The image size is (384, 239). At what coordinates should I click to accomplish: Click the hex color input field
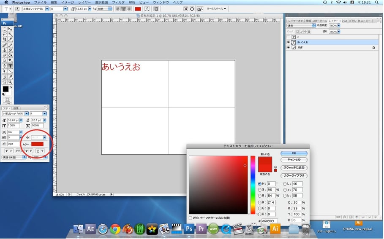(x=270, y=220)
